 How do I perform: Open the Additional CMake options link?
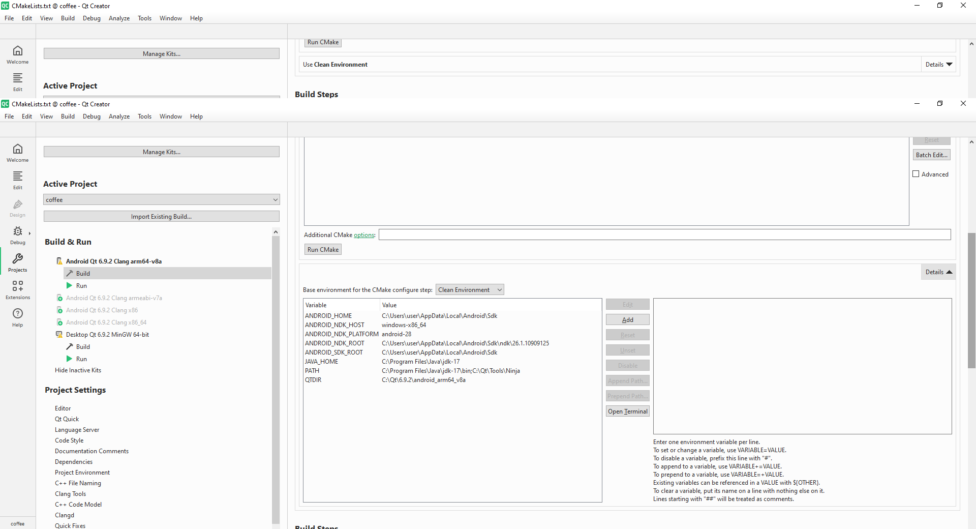click(364, 235)
